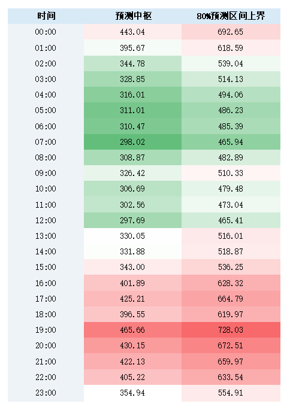
Task: Select the value 479.48
Action: coord(231,189)
